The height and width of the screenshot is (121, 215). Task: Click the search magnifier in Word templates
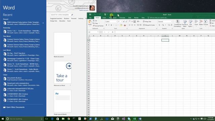(72, 15)
